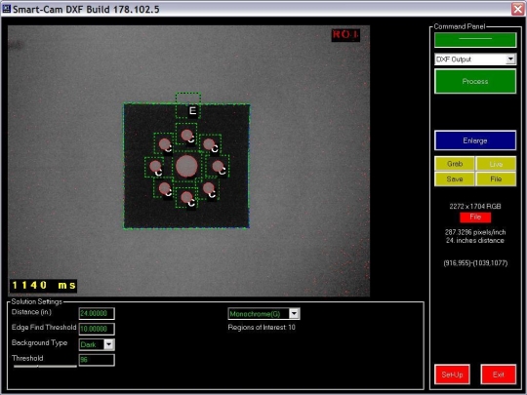Click the Threshold slider track
The height and width of the screenshot is (395, 527).
click(x=45, y=366)
